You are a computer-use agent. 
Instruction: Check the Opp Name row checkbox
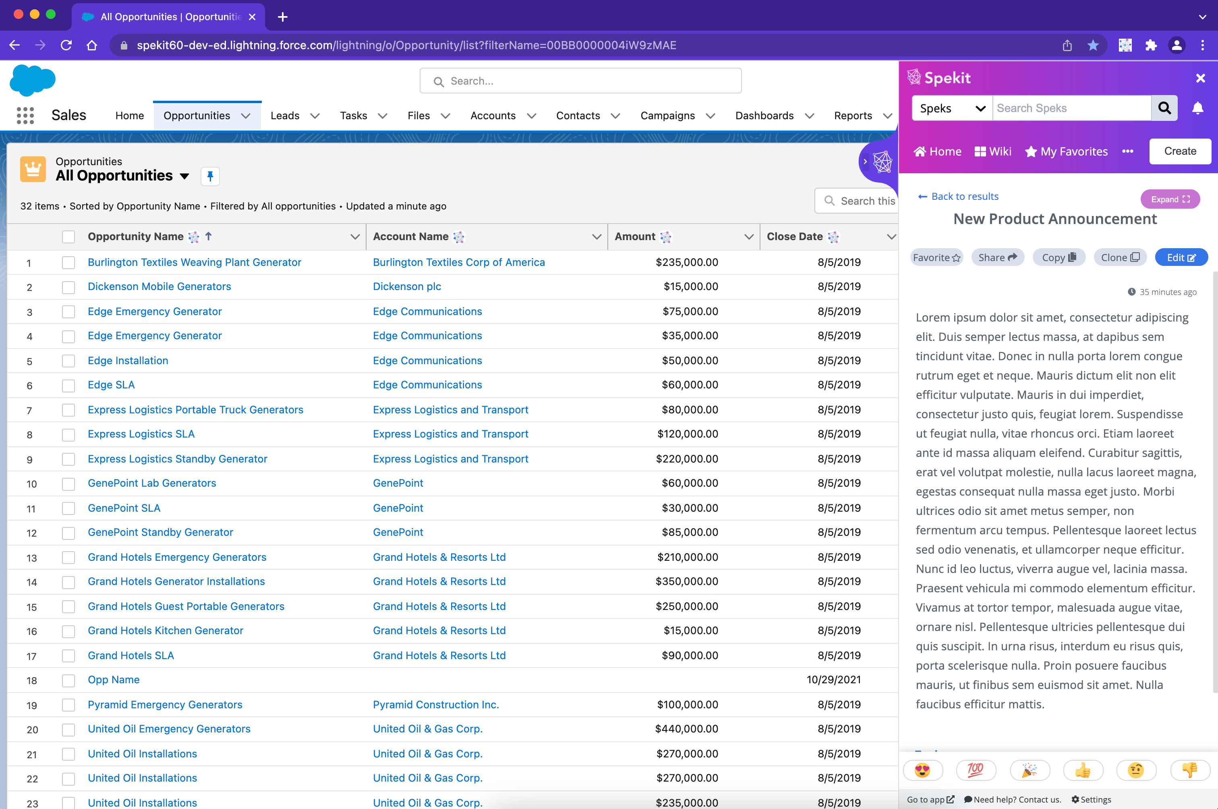(68, 680)
